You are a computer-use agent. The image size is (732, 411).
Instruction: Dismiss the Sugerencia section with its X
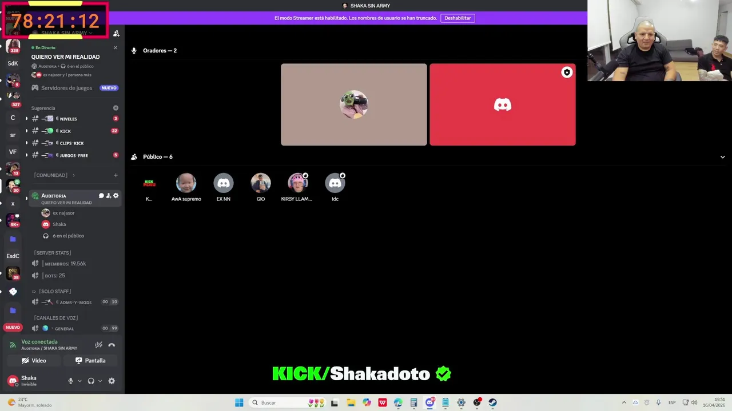click(x=116, y=108)
